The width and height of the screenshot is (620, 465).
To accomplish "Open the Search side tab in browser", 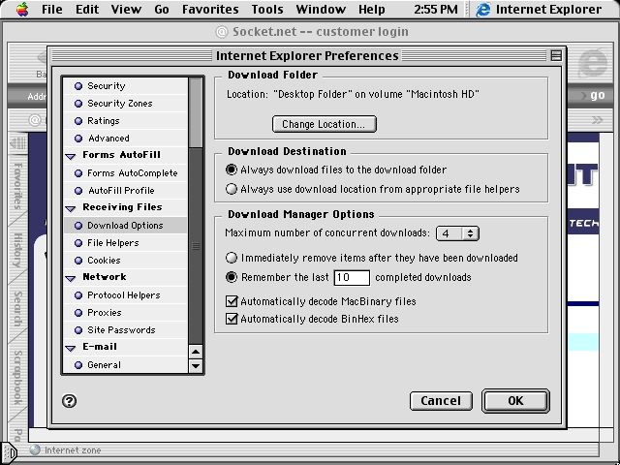I will pyautogui.click(x=17, y=308).
